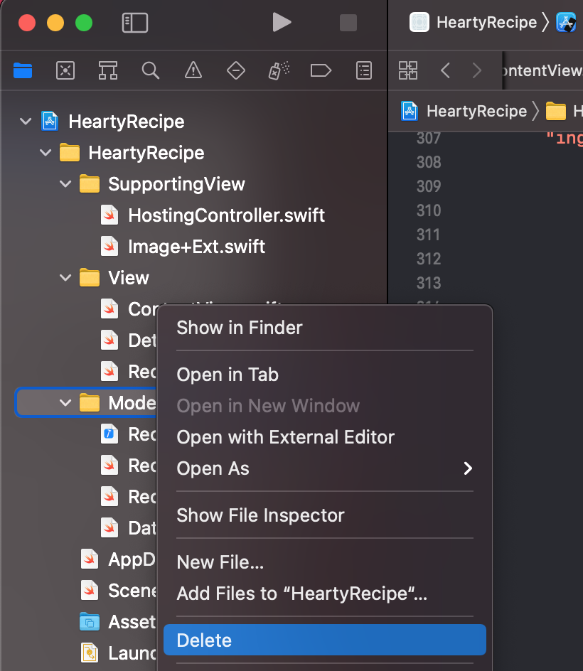Open the Breakpoint navigator

pos(321,70)
